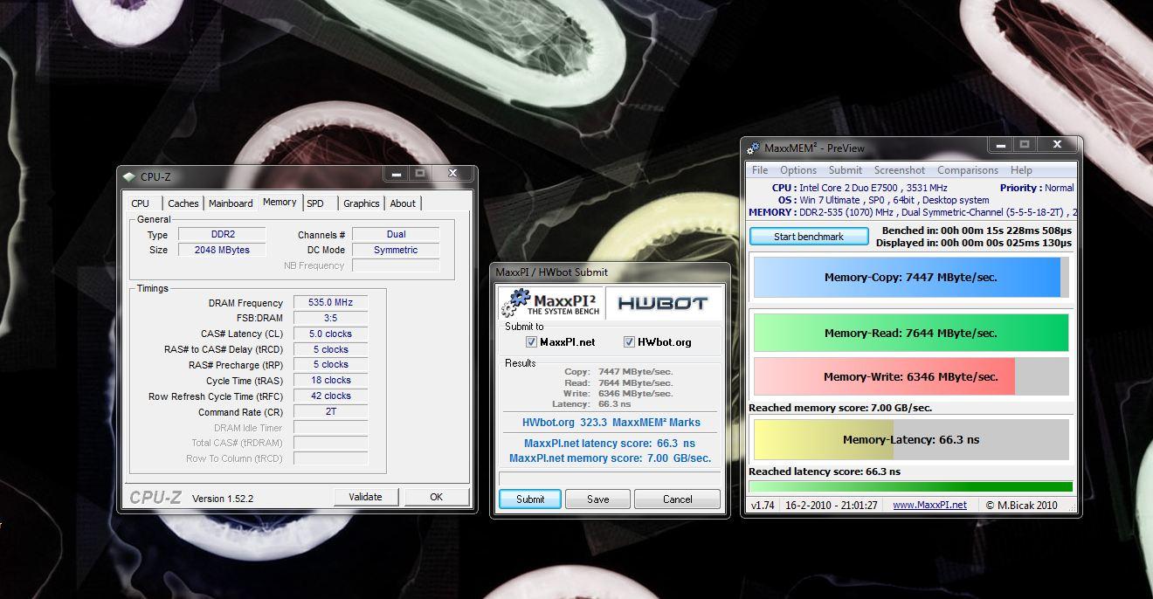
Task: Click Save in the HWbot Submit dialog
Action: pos(598,499)
